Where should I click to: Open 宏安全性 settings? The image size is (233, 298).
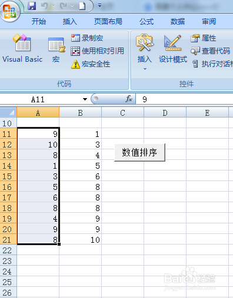point(91,64)
